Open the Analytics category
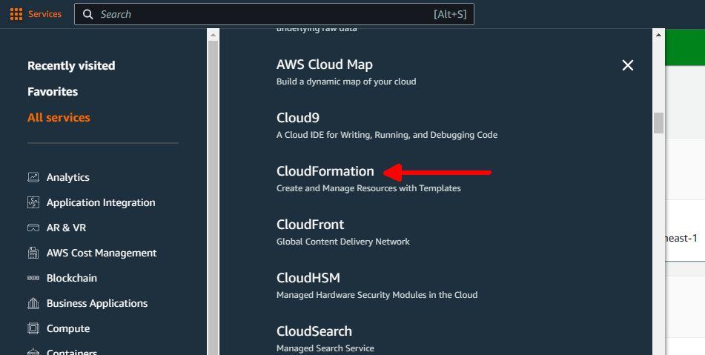The height and width of the screenshot is (355, 705). (68, 177)
